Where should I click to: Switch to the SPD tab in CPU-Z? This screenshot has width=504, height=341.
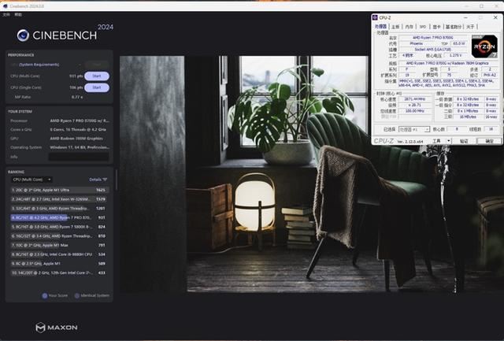coord(422,26)
